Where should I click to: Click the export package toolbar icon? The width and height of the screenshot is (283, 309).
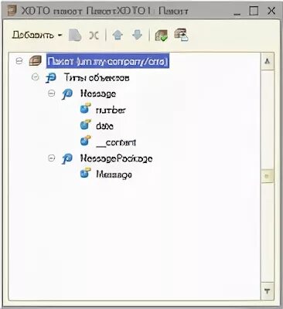[x=181, y=35]
